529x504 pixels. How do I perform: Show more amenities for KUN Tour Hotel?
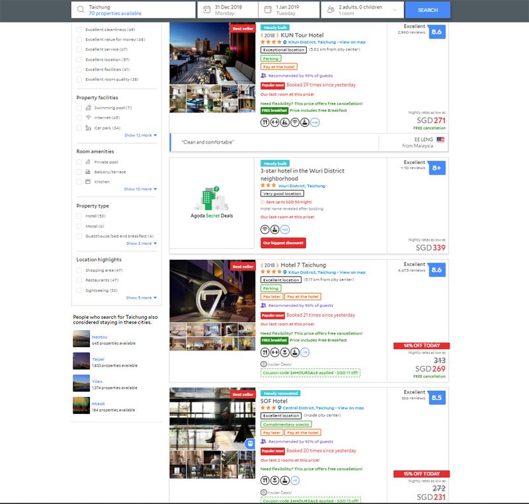(315, 122)
